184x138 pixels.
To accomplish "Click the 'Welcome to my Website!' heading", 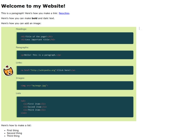I will click(33, 6).
